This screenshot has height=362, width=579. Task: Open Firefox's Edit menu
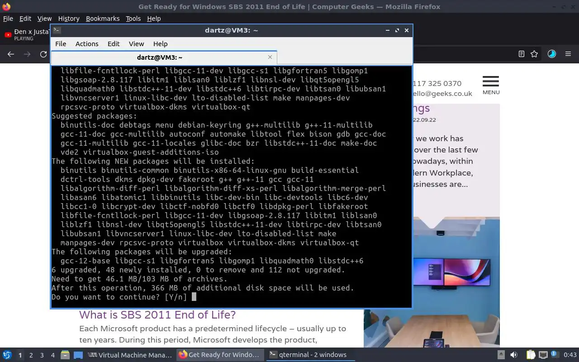(25, 19)
